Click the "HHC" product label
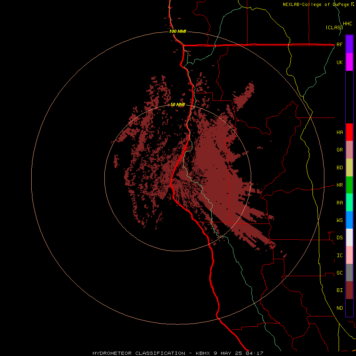This screenshot has height=356, width=356. click(x=348, y=24)
